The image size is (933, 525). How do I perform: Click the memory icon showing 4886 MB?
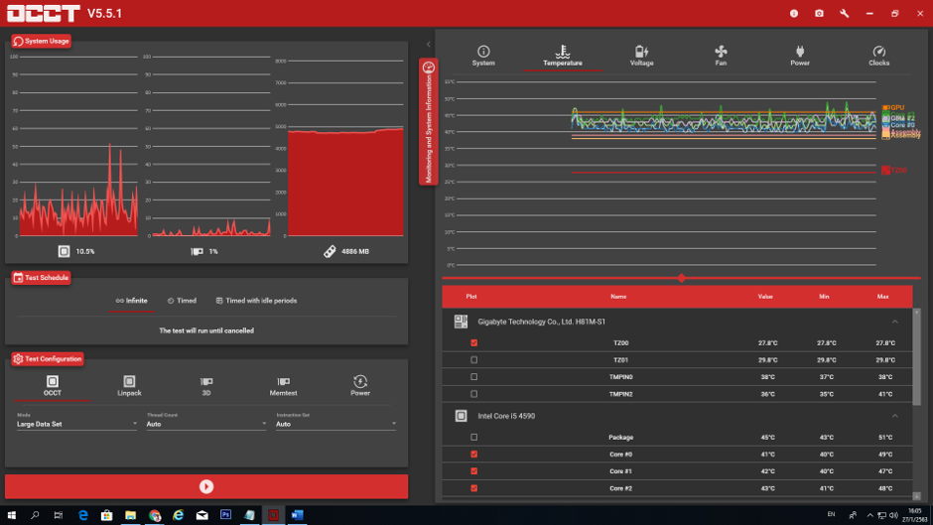(330, 252)
